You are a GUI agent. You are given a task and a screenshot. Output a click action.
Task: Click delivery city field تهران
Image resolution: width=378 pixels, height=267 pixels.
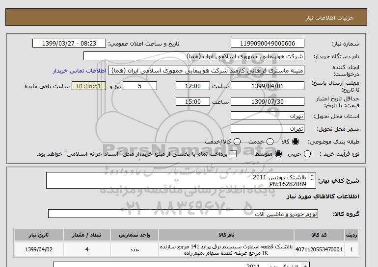pos(268,128)
